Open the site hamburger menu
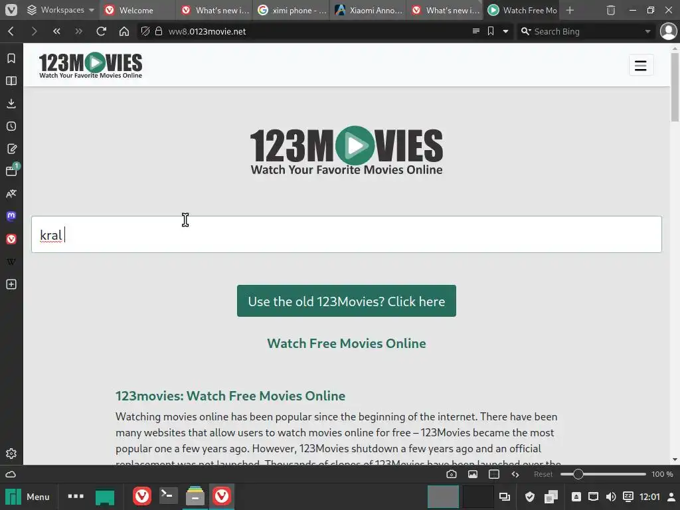Screen dimensions: 680x510 pos(641,65)
